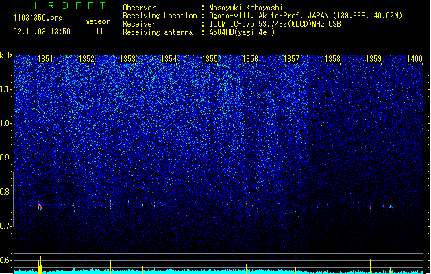Click the 1352 time marker
Screen dimensions: 431x274
(x=86, y=59)
